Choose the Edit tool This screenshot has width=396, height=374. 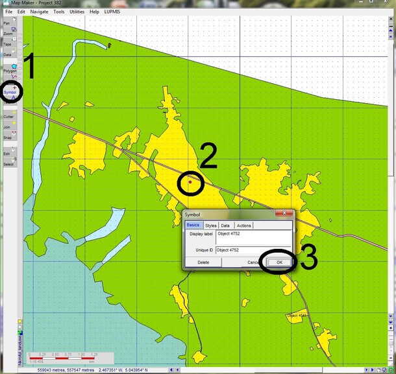point(6,154)
